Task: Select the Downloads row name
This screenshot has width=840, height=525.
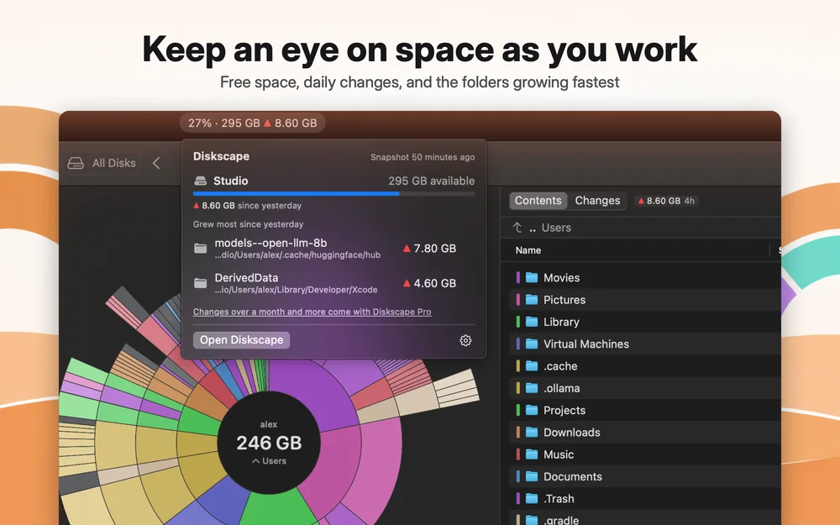Action: (x=571, y=433)
